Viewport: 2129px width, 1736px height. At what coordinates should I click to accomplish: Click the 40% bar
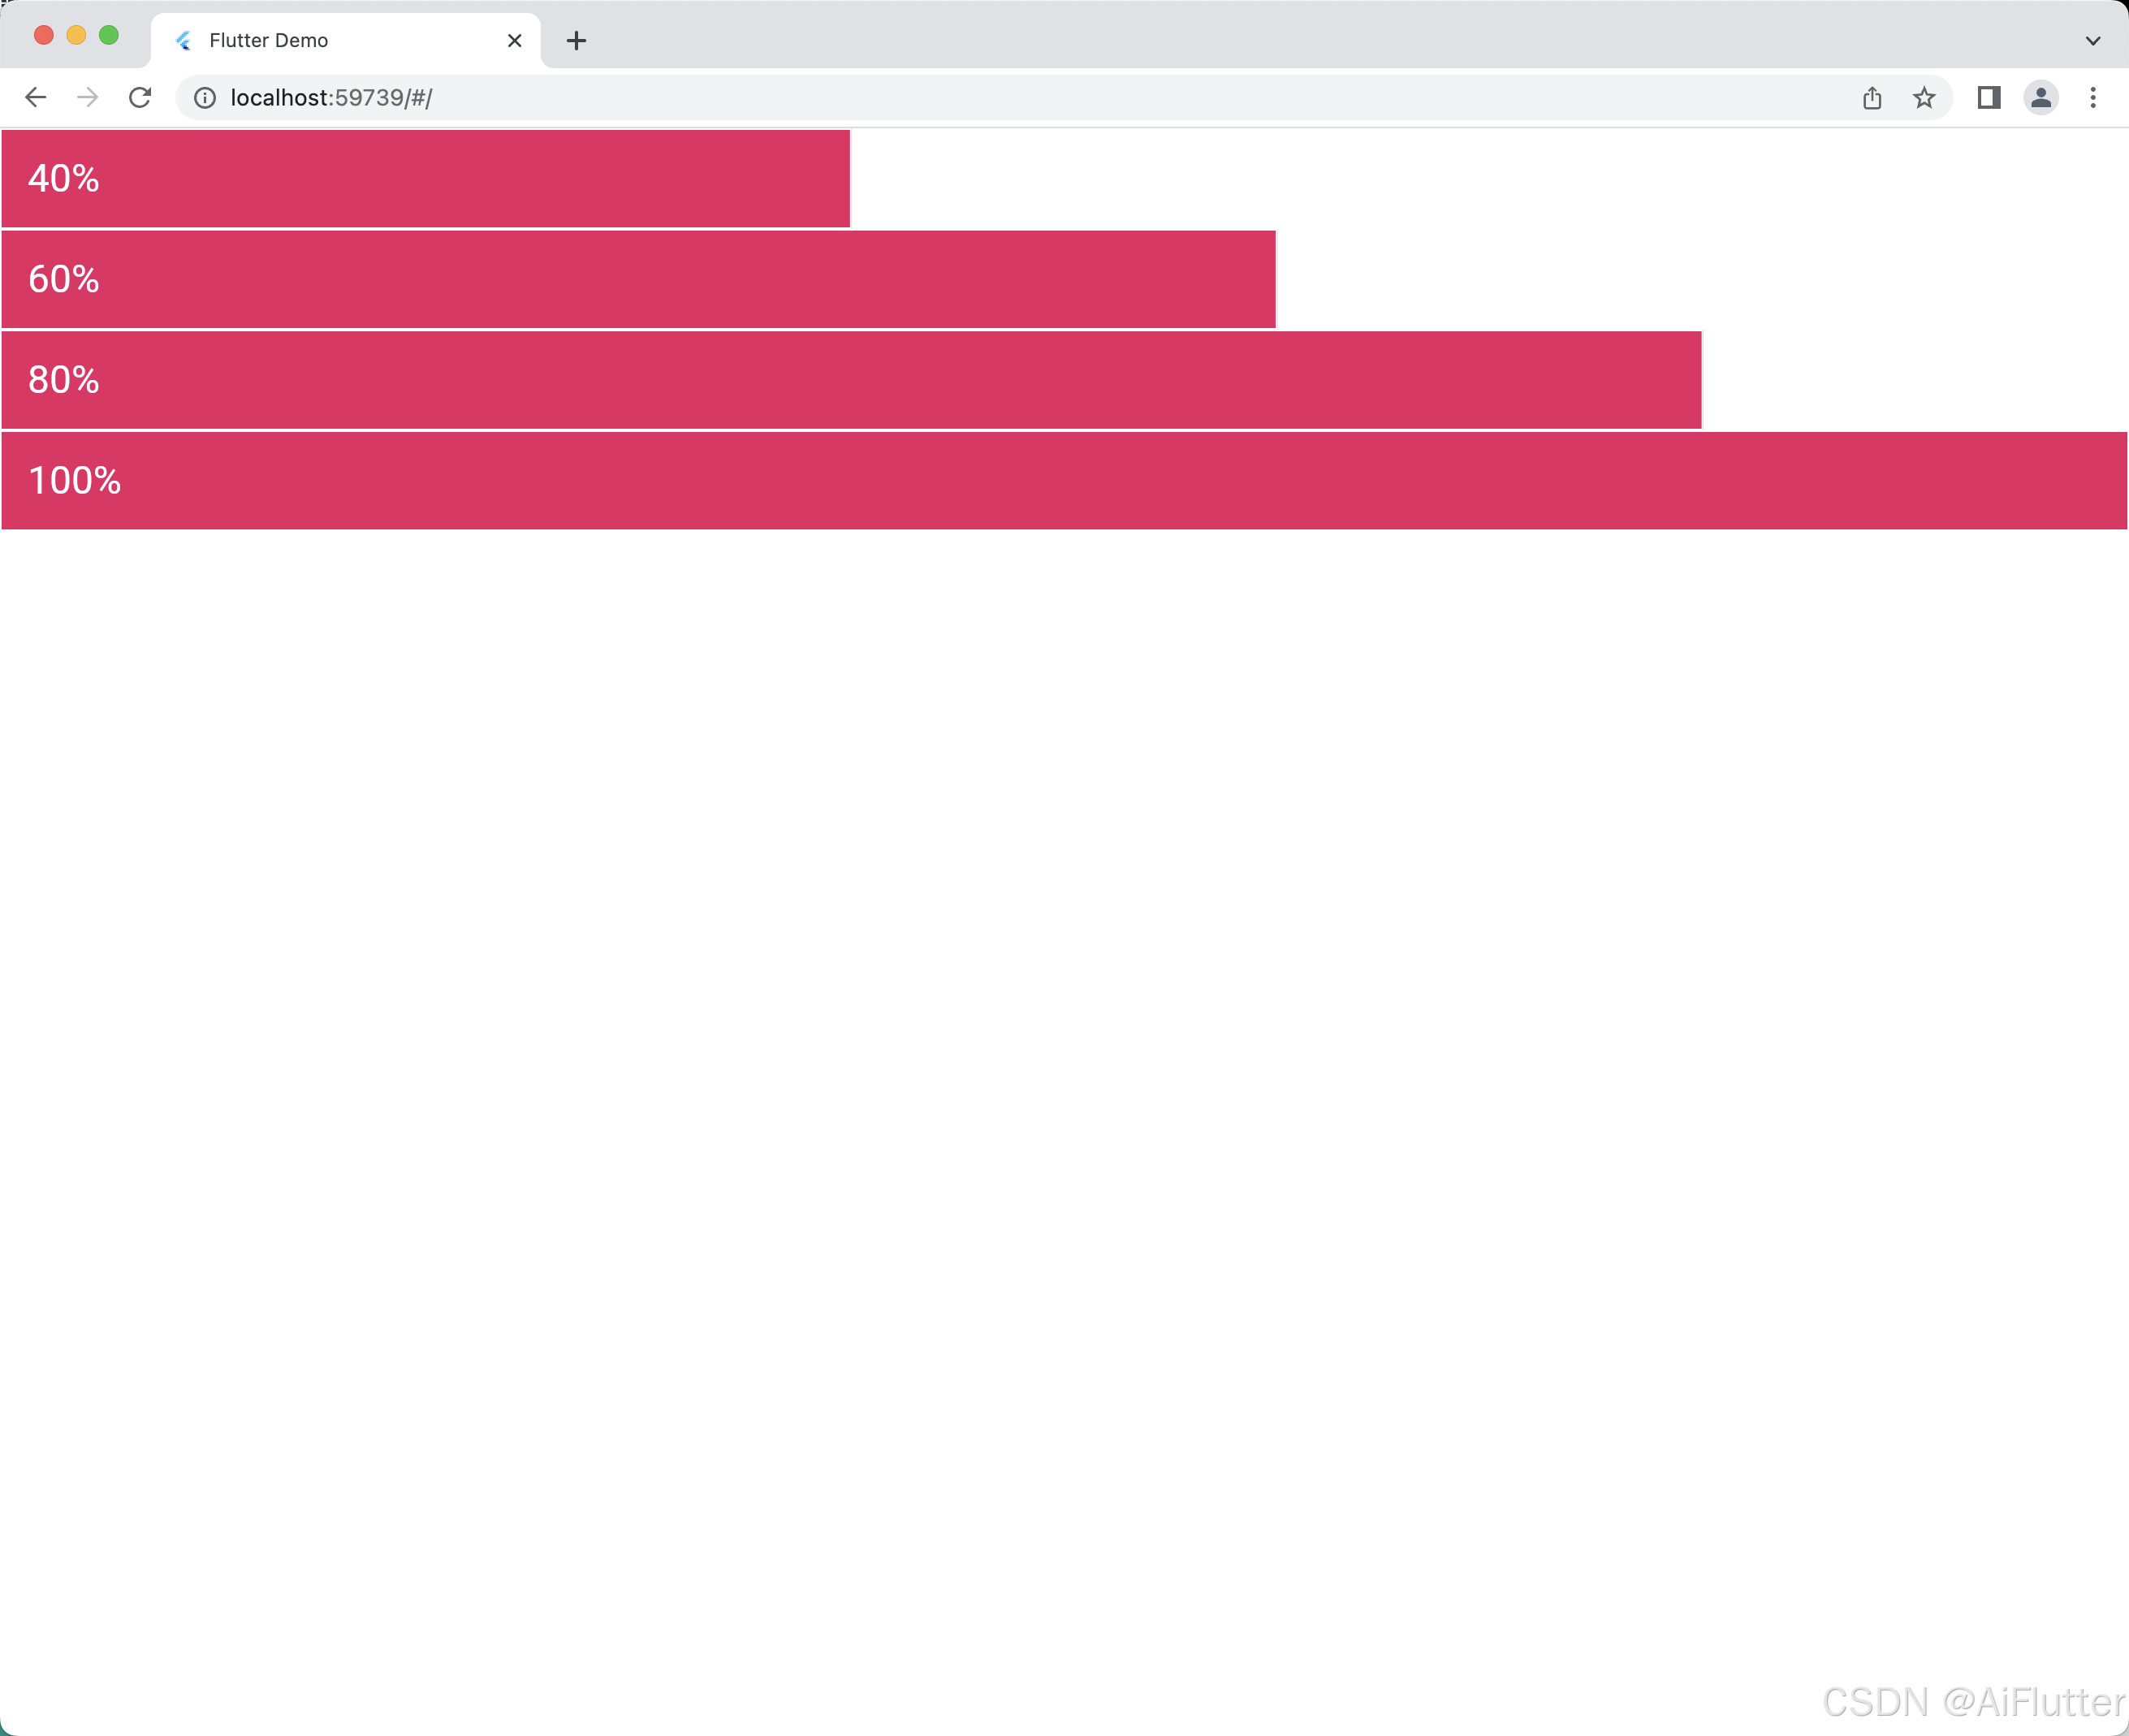click(x=426, y=179)
